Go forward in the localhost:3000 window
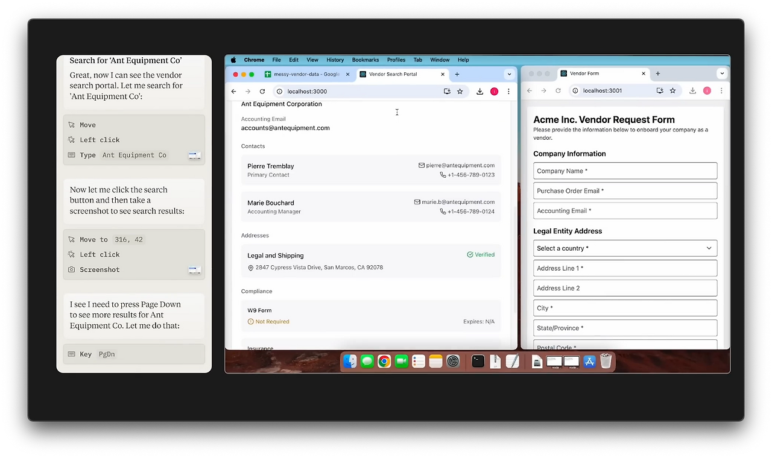772x458 pixels. (248, 92)
